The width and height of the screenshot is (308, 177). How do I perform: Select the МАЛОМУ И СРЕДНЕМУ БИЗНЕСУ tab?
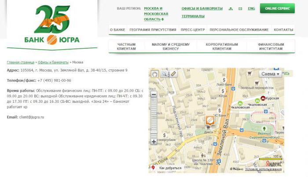[171, 47]
